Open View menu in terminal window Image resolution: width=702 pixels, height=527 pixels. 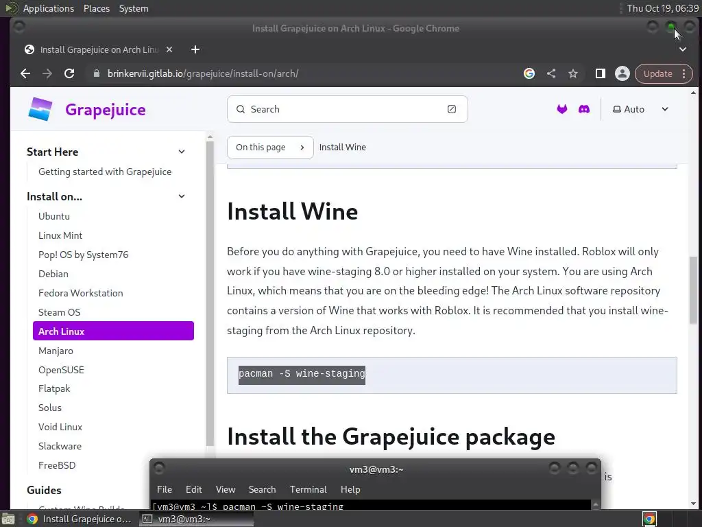225,489
